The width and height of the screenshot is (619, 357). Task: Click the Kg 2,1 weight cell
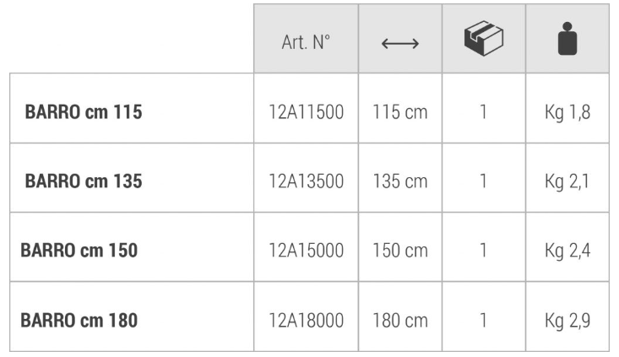coord(567,181)
